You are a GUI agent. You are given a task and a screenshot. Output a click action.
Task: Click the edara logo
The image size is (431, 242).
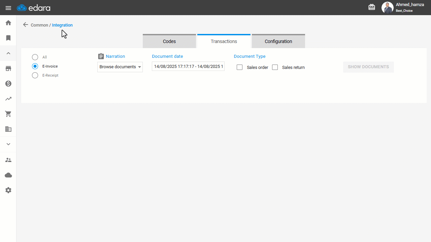[x=34, y=8]
